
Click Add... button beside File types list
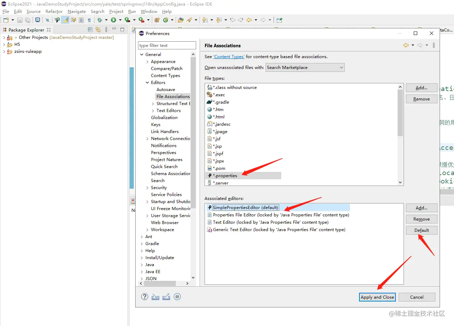click(x=421, y=88)
